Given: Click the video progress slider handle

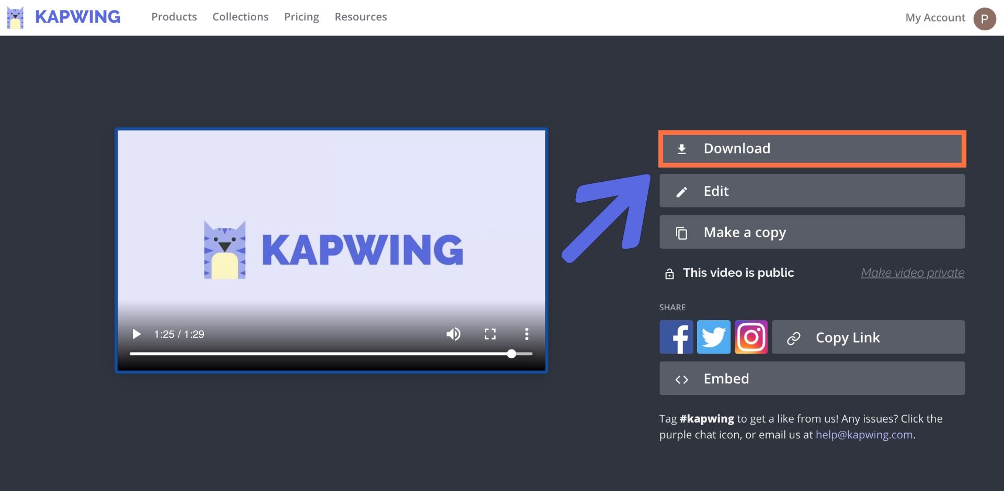Looking at the screenshot, I should (x=511, y=354).
